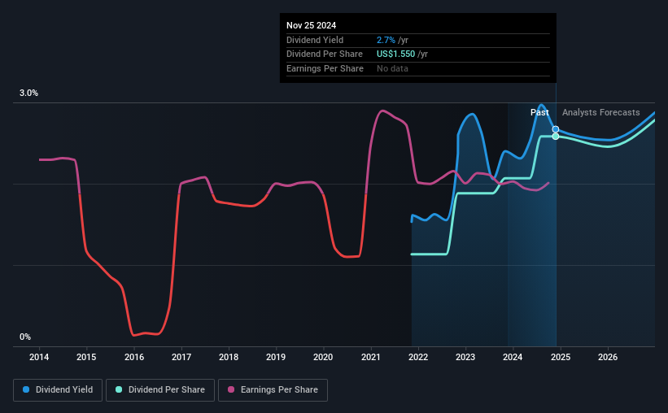Click the tooltip Earnings Per Share row label
668x413 pixels.
coord(325,68)
